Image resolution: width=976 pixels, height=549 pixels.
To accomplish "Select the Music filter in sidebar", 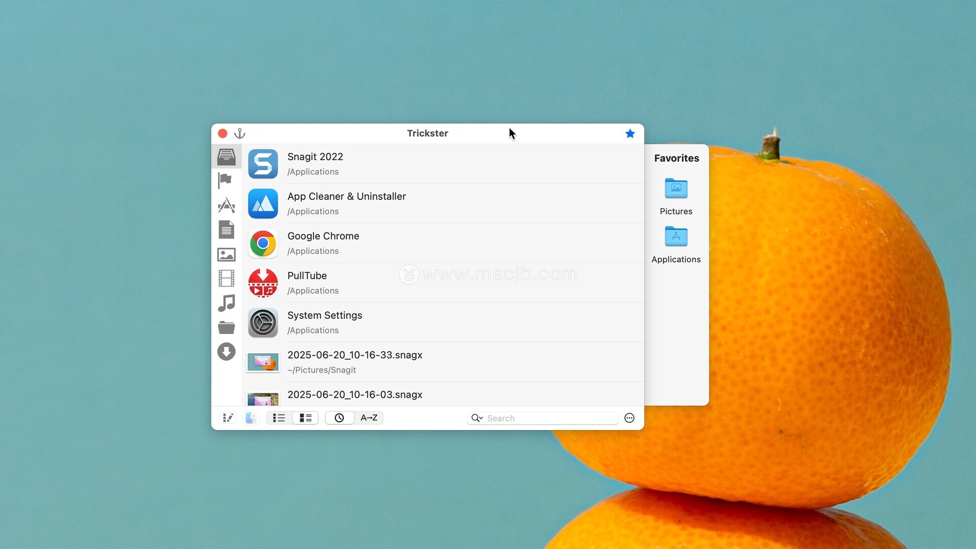I will coord(226,303).
